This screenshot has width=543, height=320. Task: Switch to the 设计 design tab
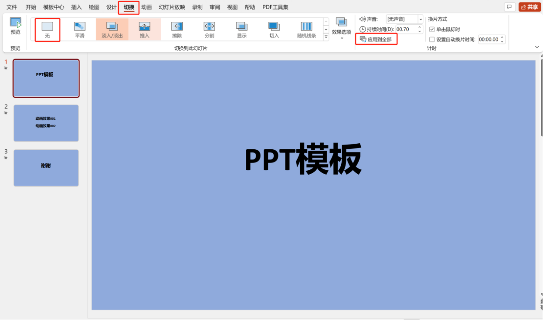click(112, 7)
